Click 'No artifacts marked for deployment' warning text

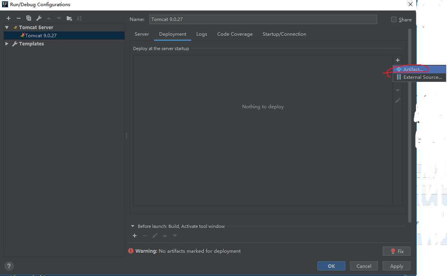click(199, 251)
